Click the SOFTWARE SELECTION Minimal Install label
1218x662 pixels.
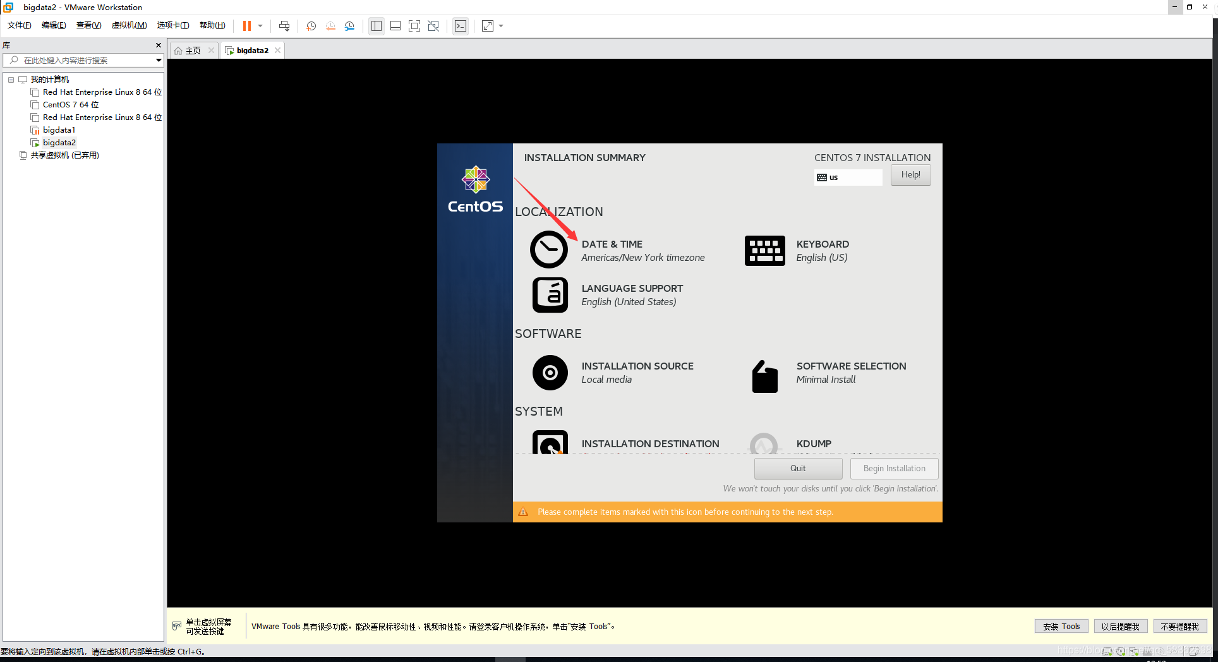click(851, 373)
